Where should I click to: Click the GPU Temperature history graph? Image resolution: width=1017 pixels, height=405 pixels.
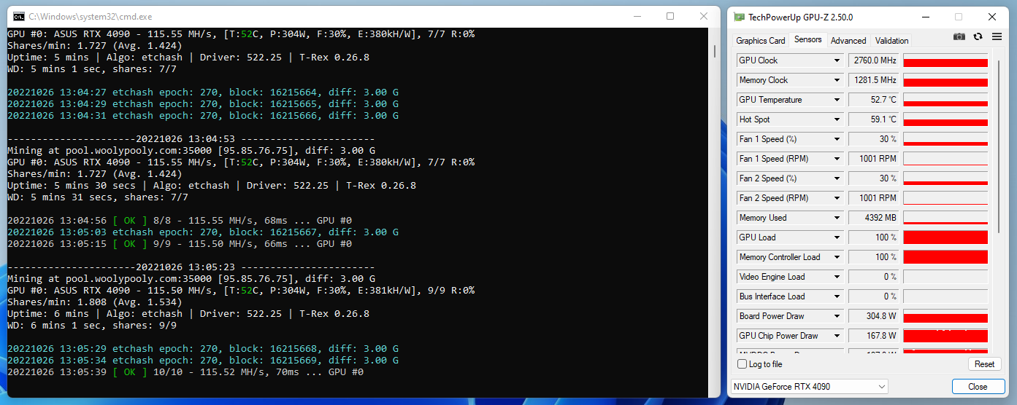click(x=945, y=100)
